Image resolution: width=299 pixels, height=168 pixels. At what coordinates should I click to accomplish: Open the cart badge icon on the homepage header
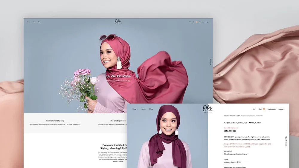click(197, 22)
